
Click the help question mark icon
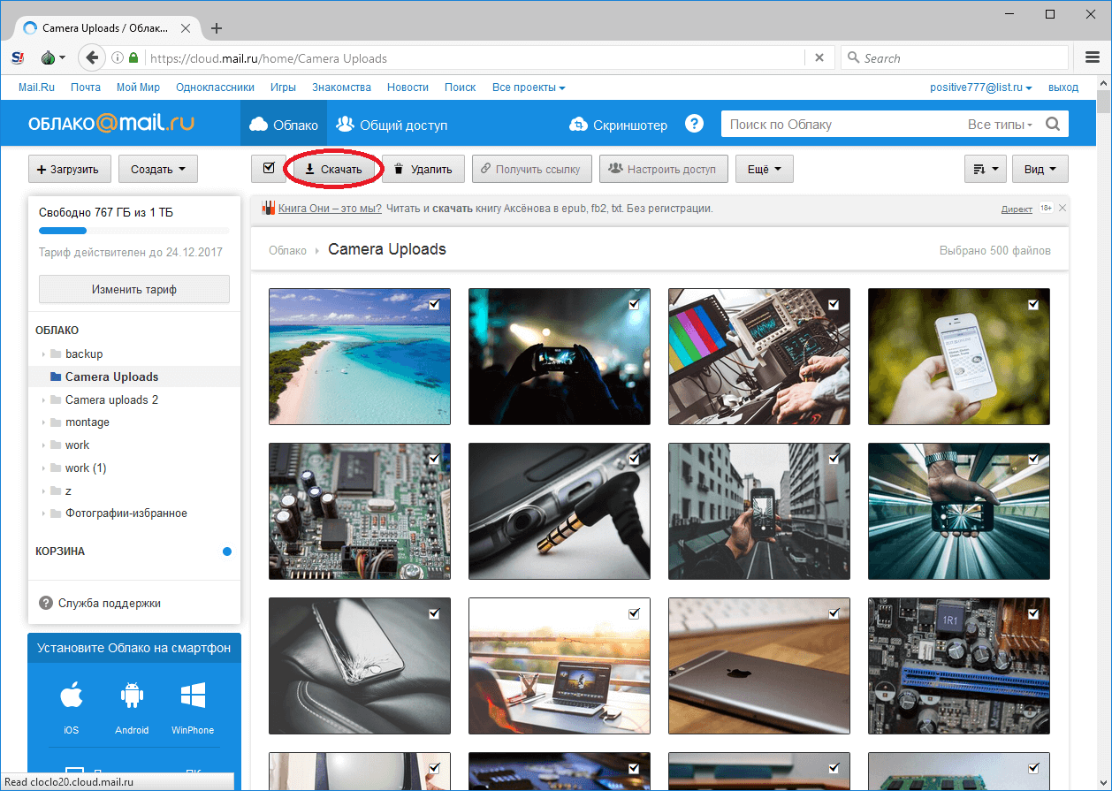coord(694,125)
